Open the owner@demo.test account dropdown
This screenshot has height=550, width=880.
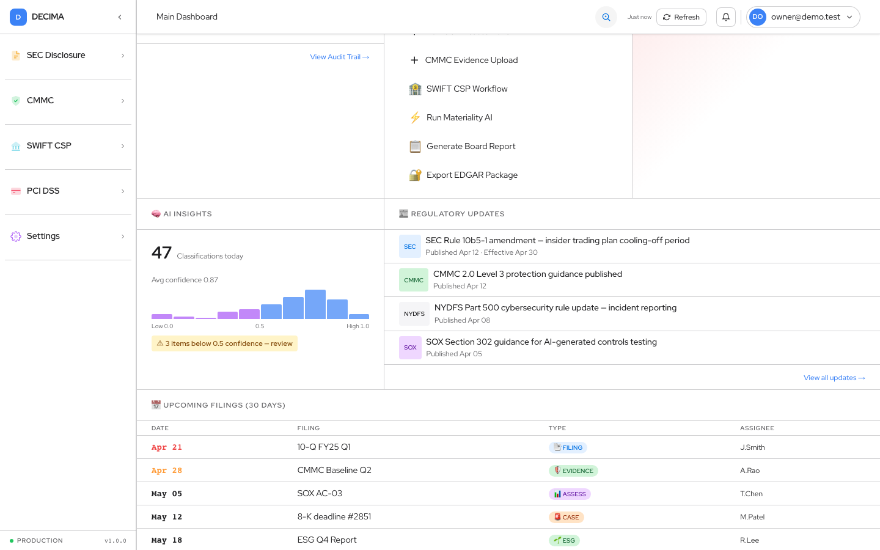pyautogui.click(x=803, y=17)
